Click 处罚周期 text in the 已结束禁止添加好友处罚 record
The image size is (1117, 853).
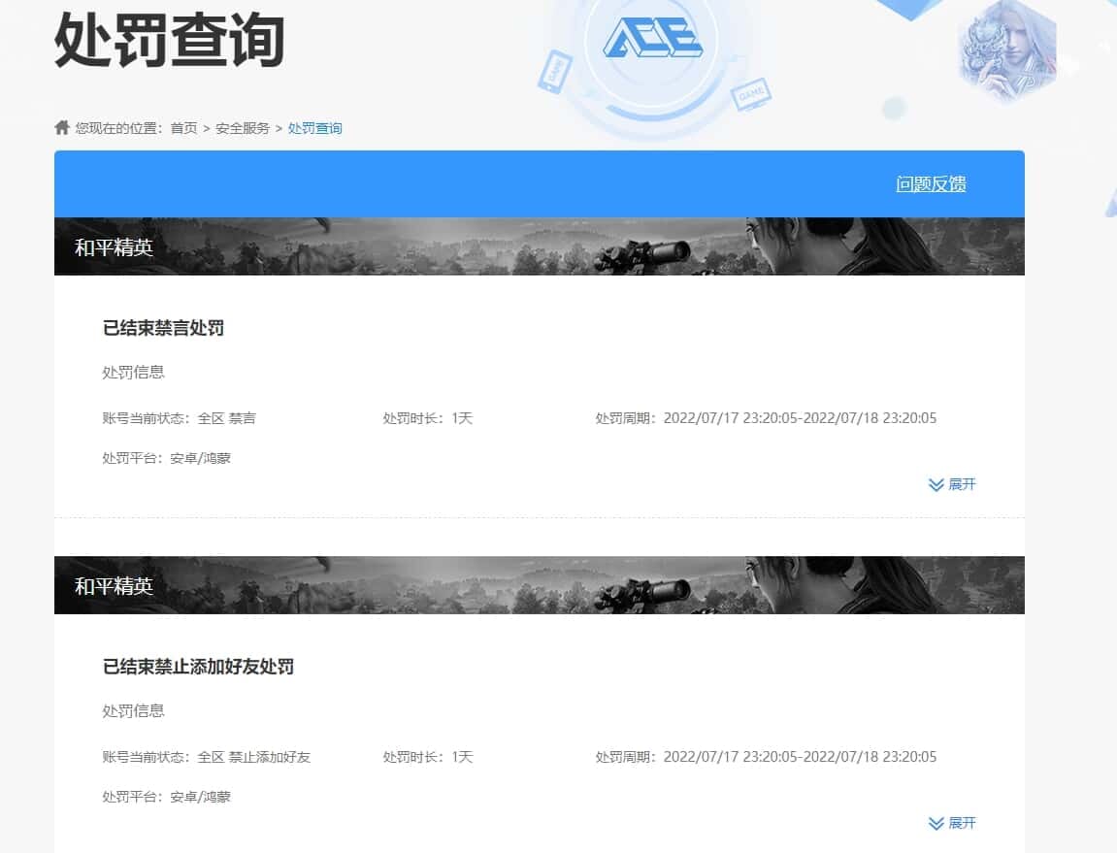(x=766, y=757)
